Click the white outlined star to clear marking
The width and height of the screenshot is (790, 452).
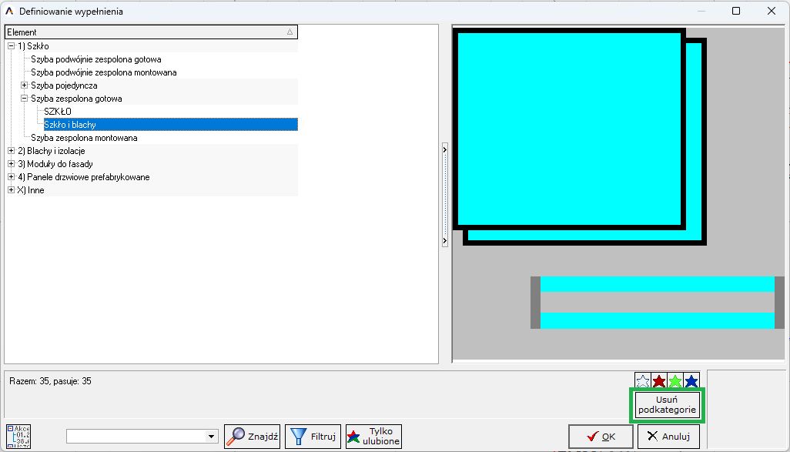(x=644, y=379)
